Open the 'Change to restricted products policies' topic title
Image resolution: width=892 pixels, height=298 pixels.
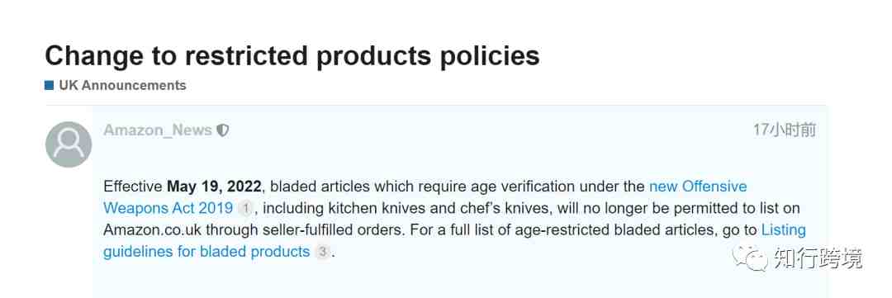coord(292,56)
